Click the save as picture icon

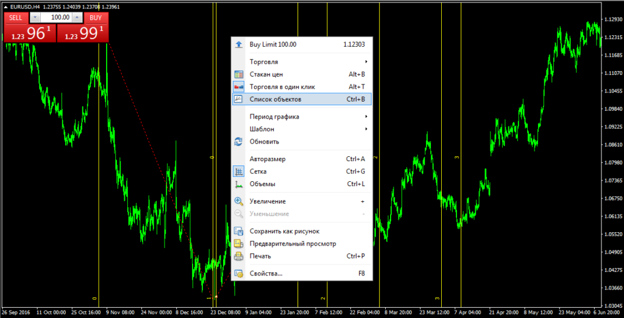pyautogui.click(x=239, y=231)
